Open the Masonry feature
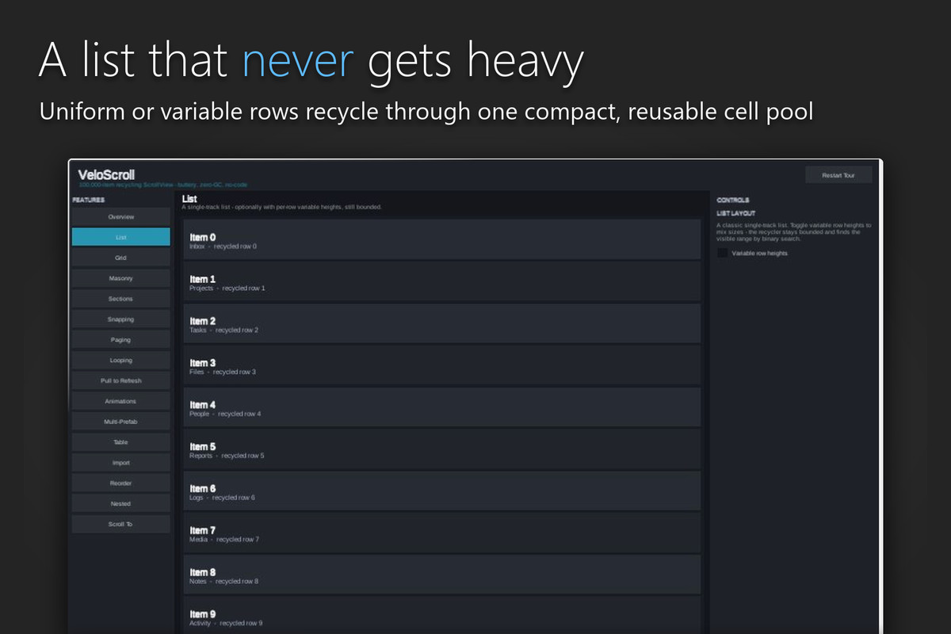Screen dimensions: 951x634 (121, 278)
